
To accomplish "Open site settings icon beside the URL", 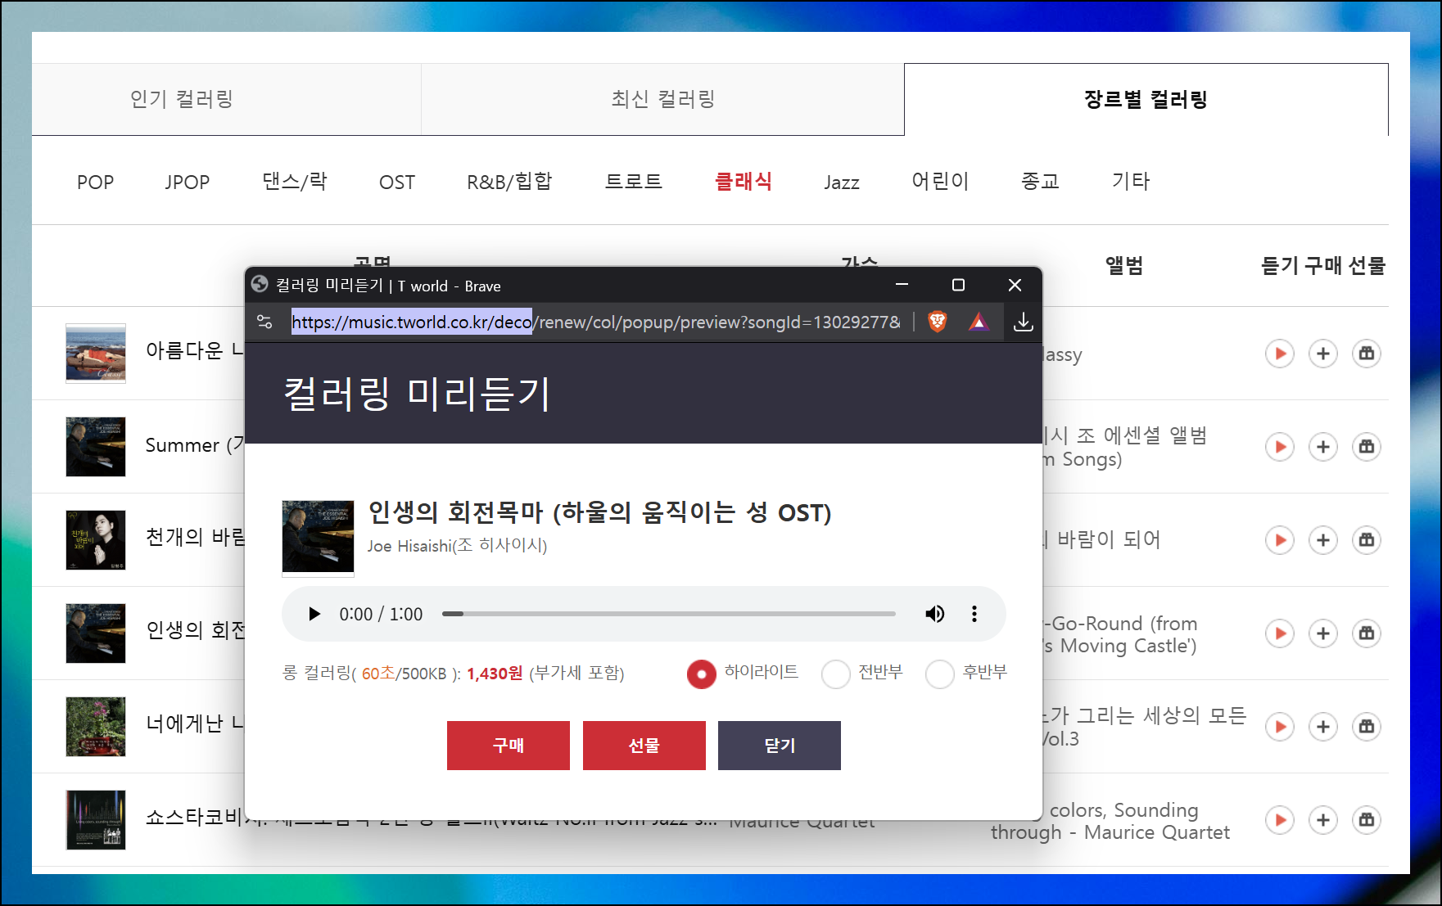I will point(264,322).
